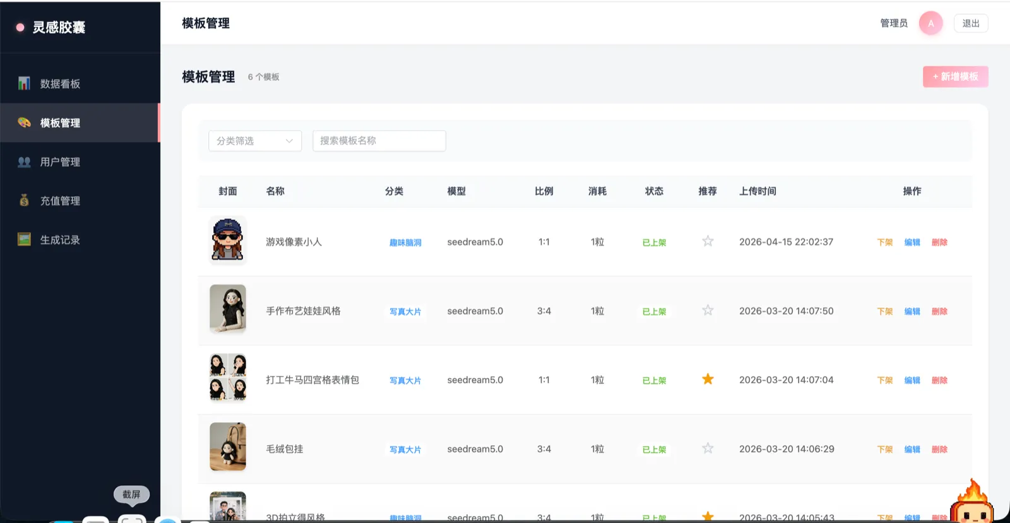Toggle recommend star for 游戏像素小人
This screenshot has height=523, width=1010.
(708, 241)
